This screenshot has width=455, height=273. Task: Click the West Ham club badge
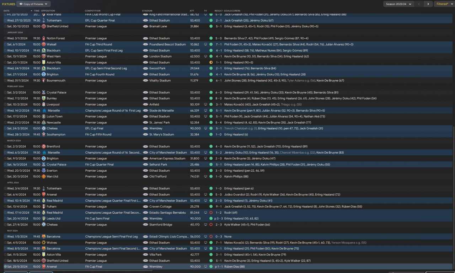[x=43, y=57]
